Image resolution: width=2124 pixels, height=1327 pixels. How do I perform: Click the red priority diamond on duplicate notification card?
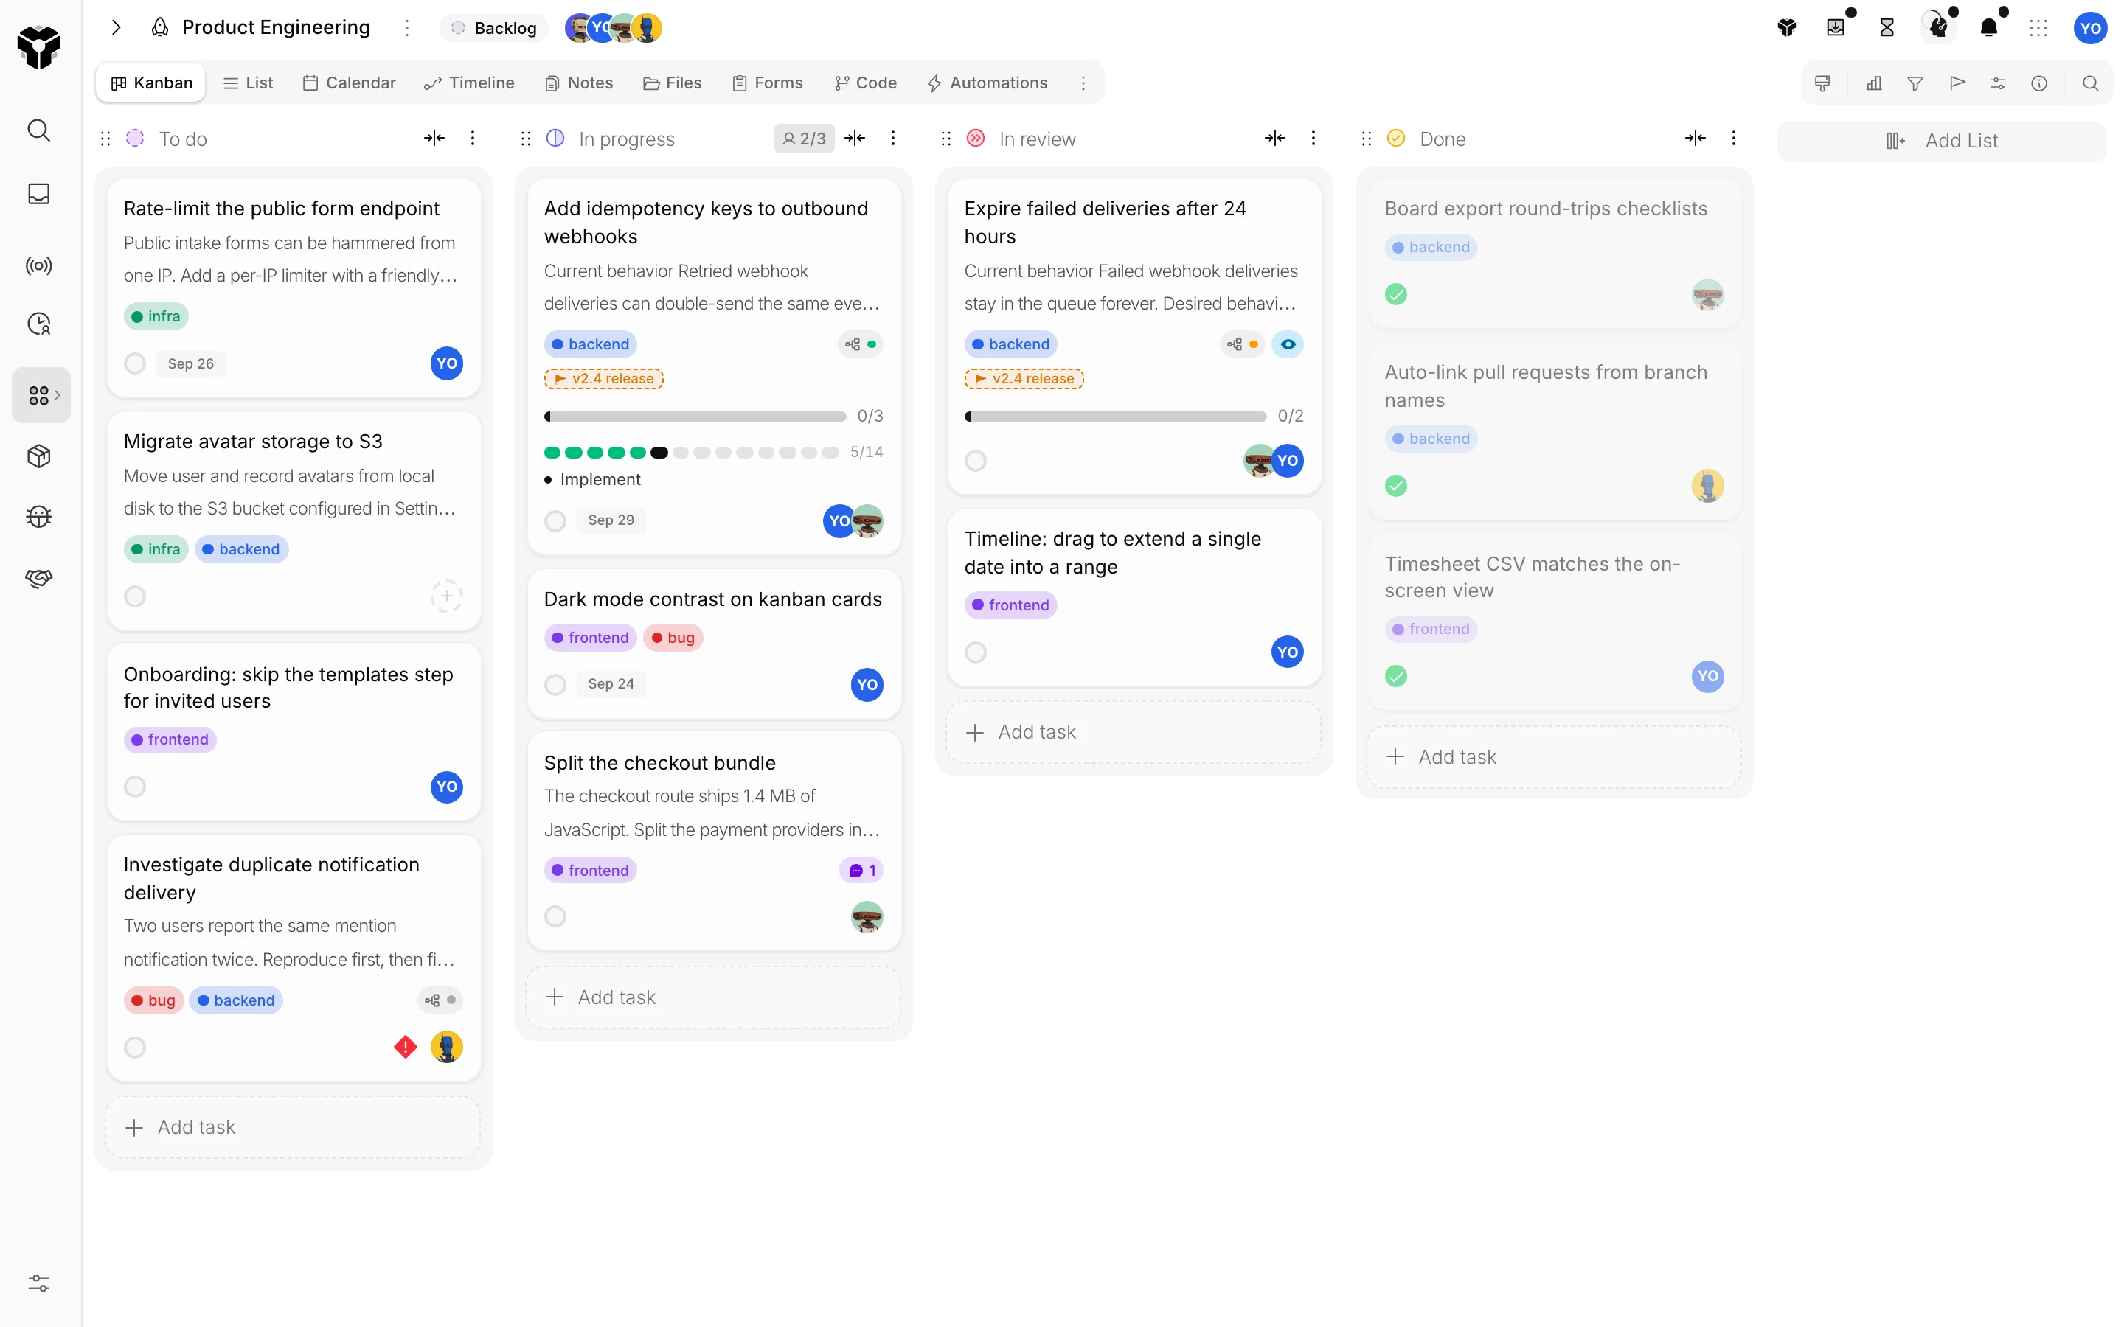[406, 1046]
